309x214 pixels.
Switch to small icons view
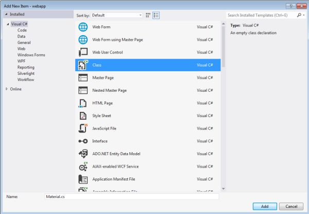[x=148, y=15]
